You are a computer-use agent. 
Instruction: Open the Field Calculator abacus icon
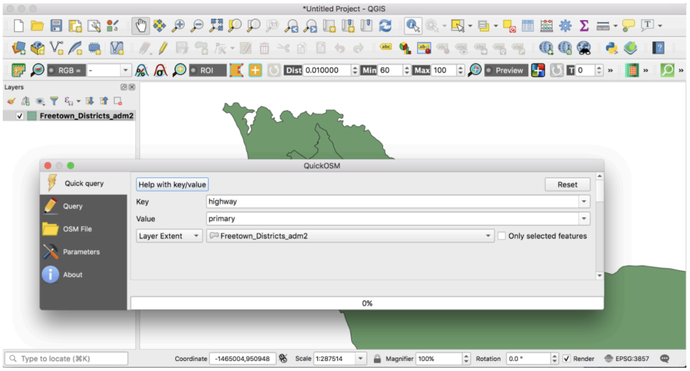coord(546,26)
